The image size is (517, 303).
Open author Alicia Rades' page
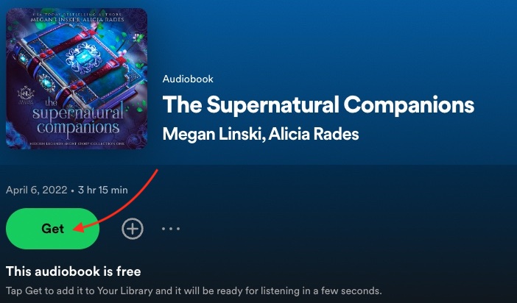click(x=314, y=135)
